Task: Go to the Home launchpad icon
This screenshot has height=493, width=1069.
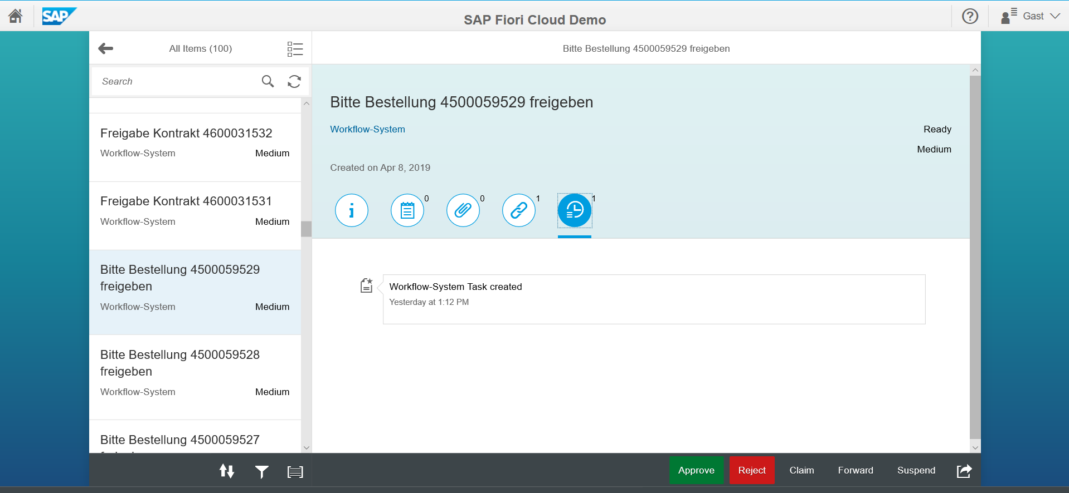Action: [x=16, y=16]
